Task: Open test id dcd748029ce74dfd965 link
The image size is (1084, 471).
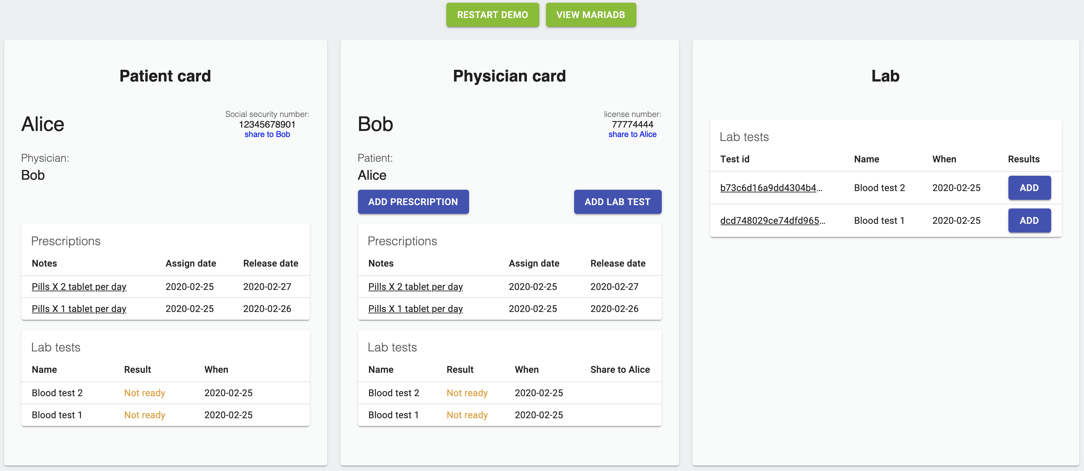Action: [772, 220]
